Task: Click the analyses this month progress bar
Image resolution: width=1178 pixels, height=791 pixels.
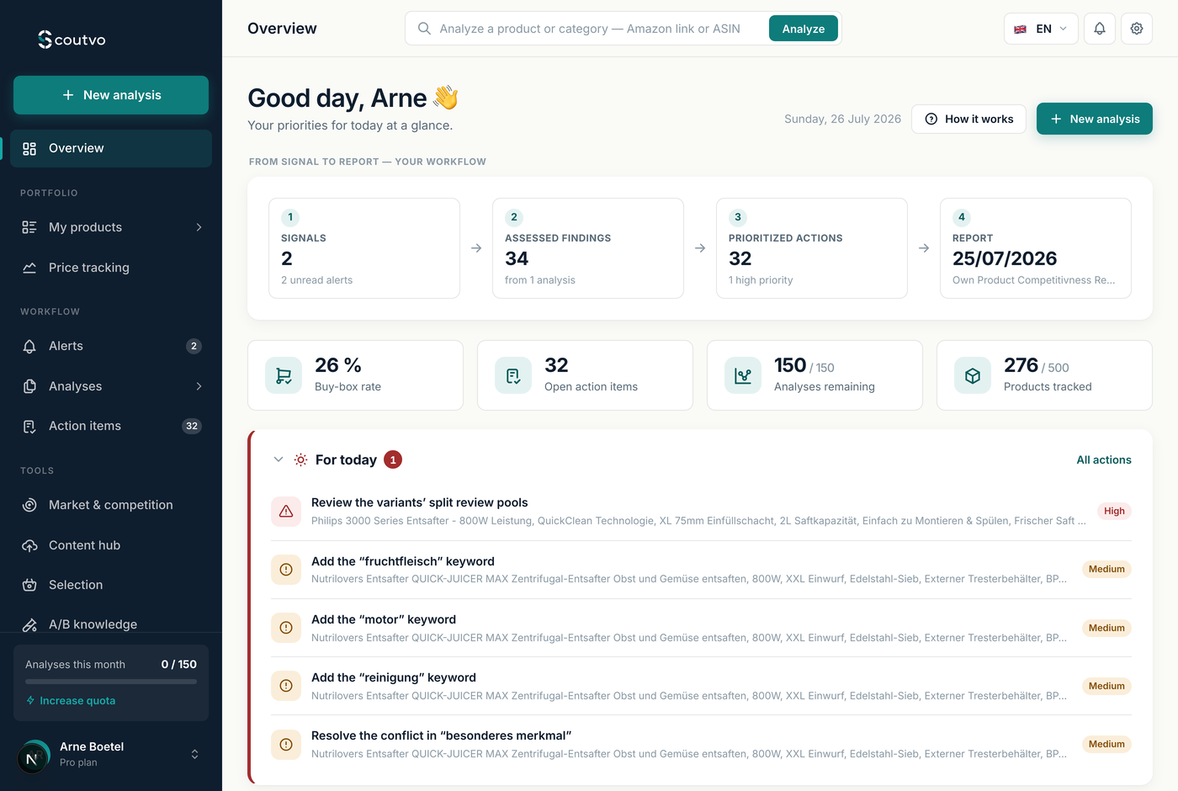Action: [x=111, y=682]
